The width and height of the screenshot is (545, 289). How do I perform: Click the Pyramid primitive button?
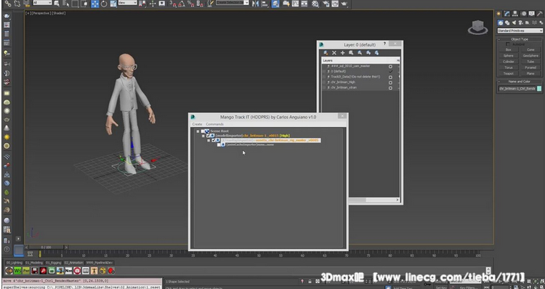(530, 68)
